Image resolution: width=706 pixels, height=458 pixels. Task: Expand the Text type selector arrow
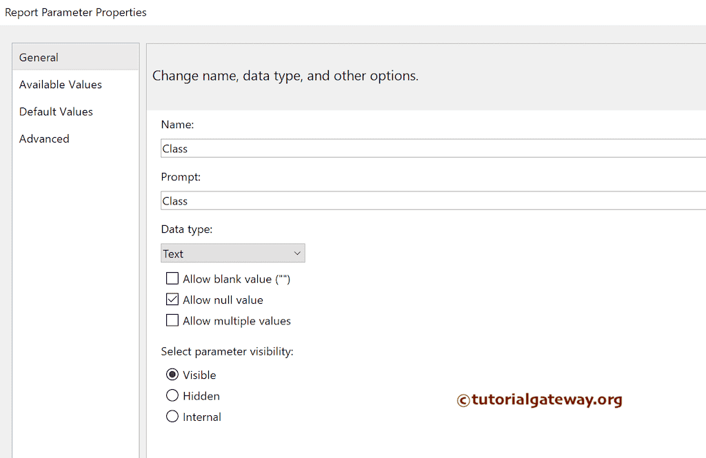tap(297, 253)
